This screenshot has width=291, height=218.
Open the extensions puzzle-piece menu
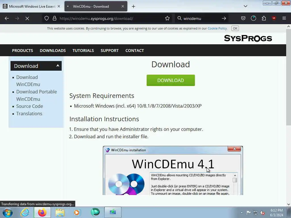(x=264, y=18)
